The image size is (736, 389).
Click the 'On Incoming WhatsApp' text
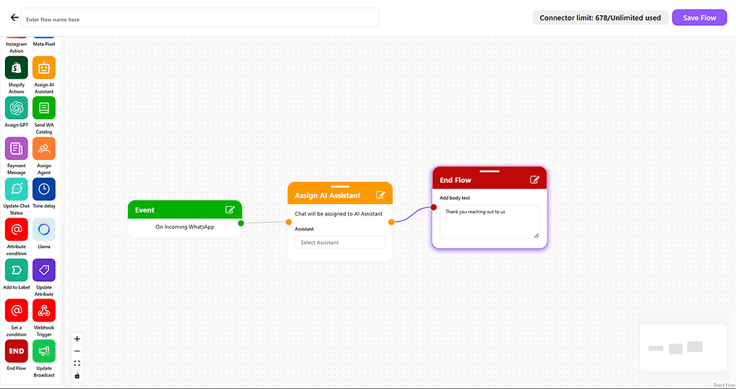185,226
